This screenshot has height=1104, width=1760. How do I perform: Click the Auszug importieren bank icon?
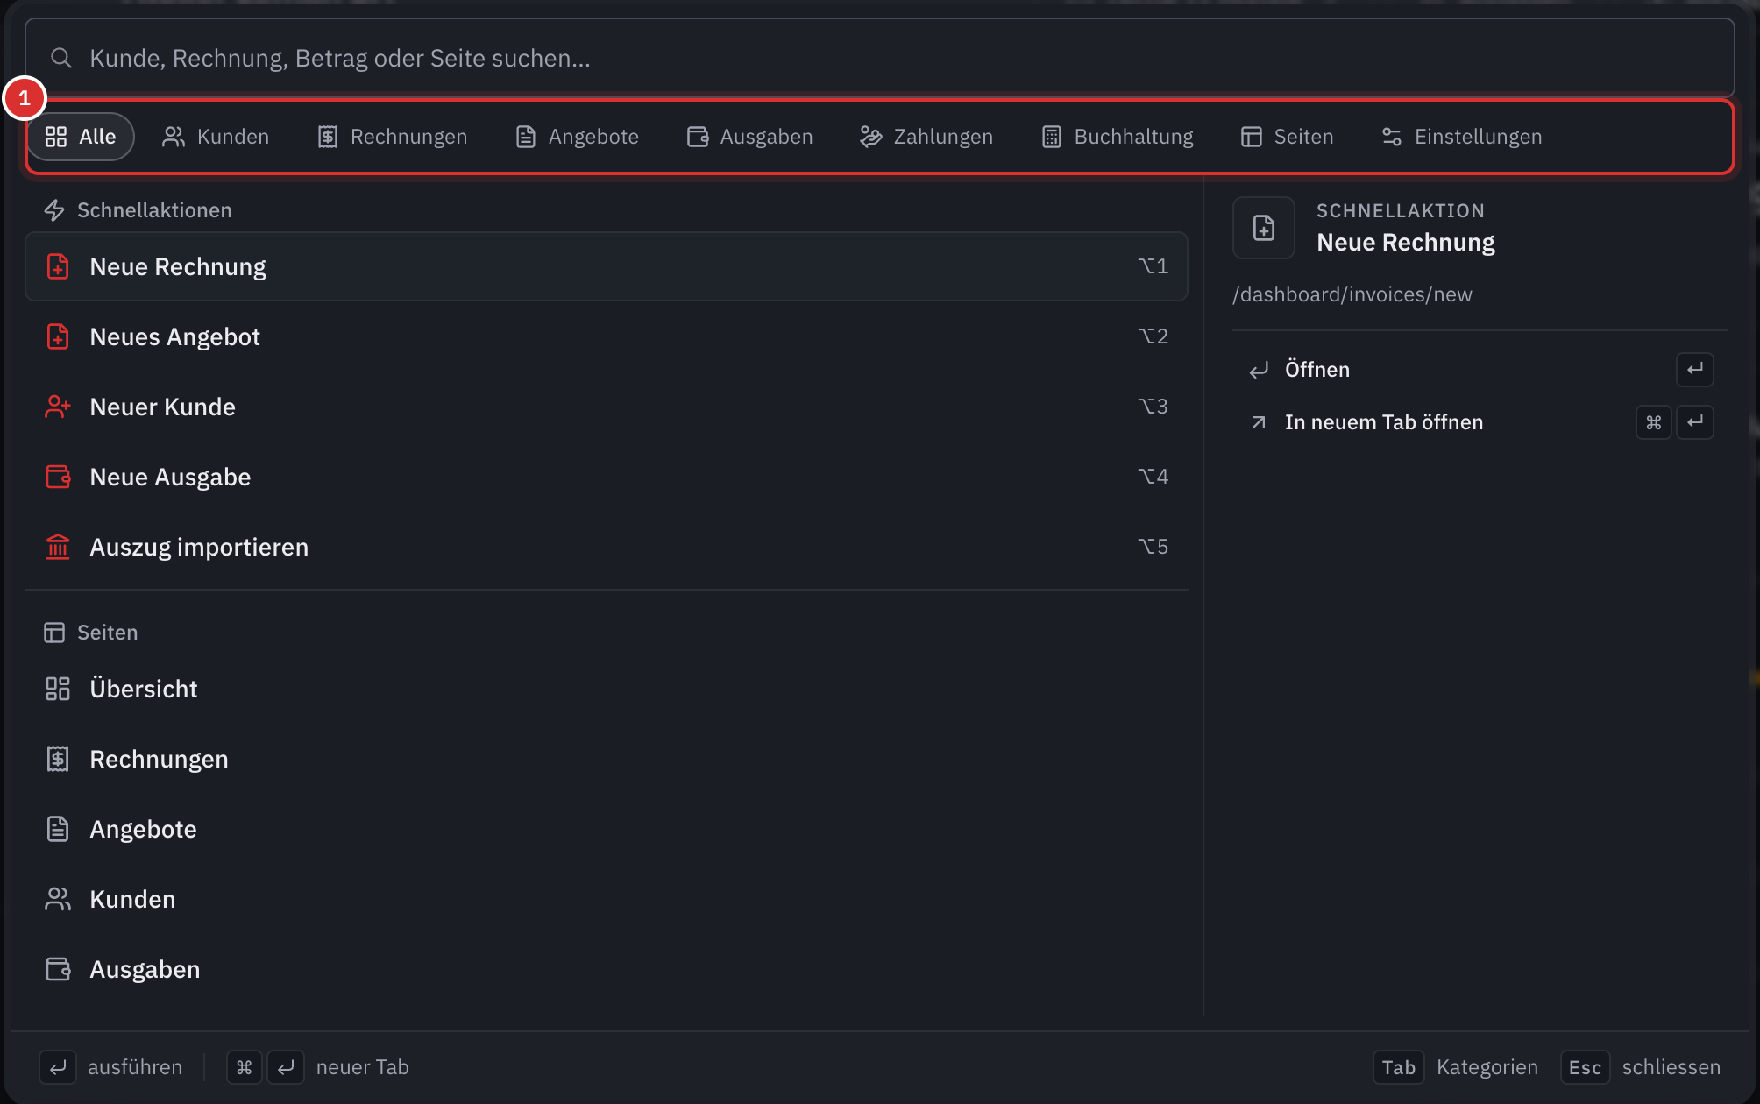pos(58,547)
